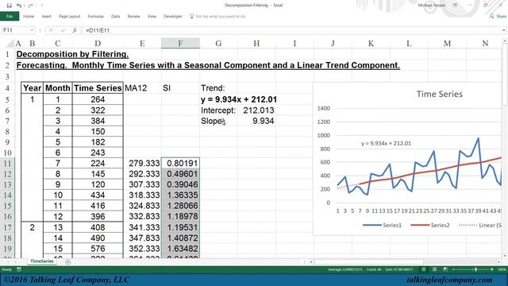The width and height of the screenshot is (508, 286).
Task: Click the zoom in plus icon
Action: pos(492,269)
